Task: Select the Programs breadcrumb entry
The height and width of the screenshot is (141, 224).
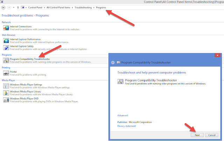Action: pyautogui.click(x=101, y=8)
